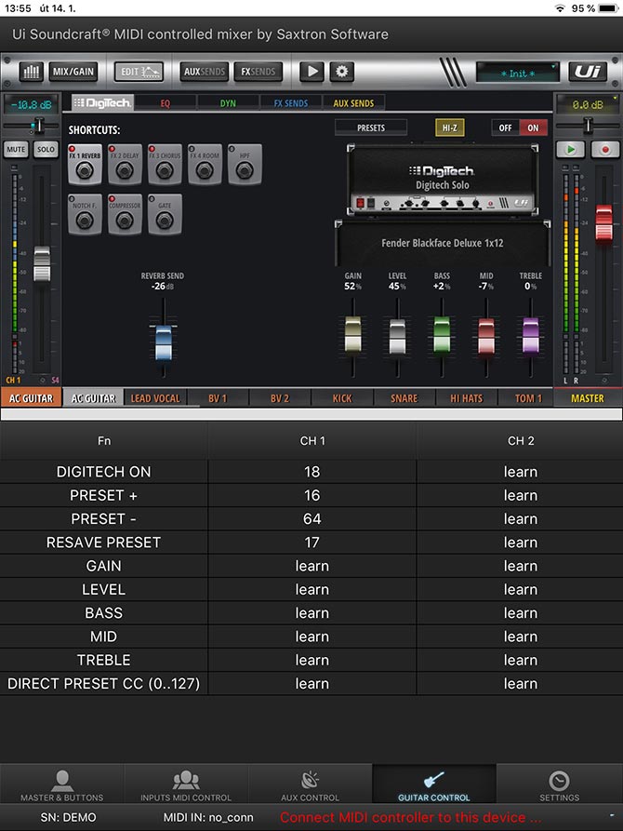Image resolution: width=623 pixels, height=831 pixels.
Task: Click learn for DIGITECH ON CH 2
Action: pyautogui.click(x=520, y=472)
